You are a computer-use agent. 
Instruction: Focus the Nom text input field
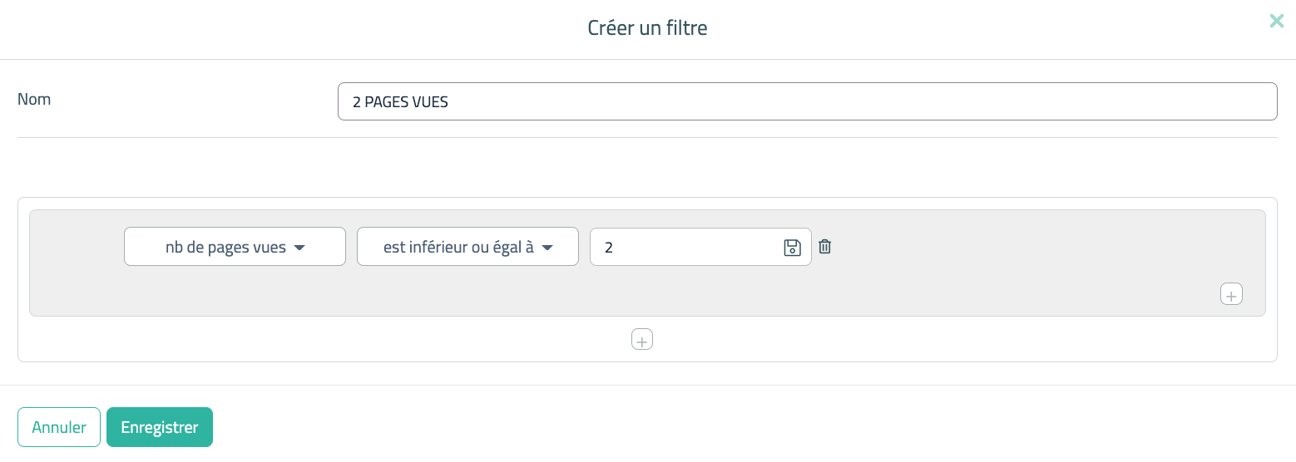(x=807, y=101)
